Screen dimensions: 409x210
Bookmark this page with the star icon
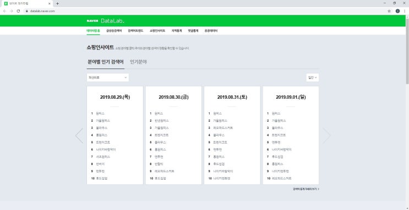pos(389,11)
